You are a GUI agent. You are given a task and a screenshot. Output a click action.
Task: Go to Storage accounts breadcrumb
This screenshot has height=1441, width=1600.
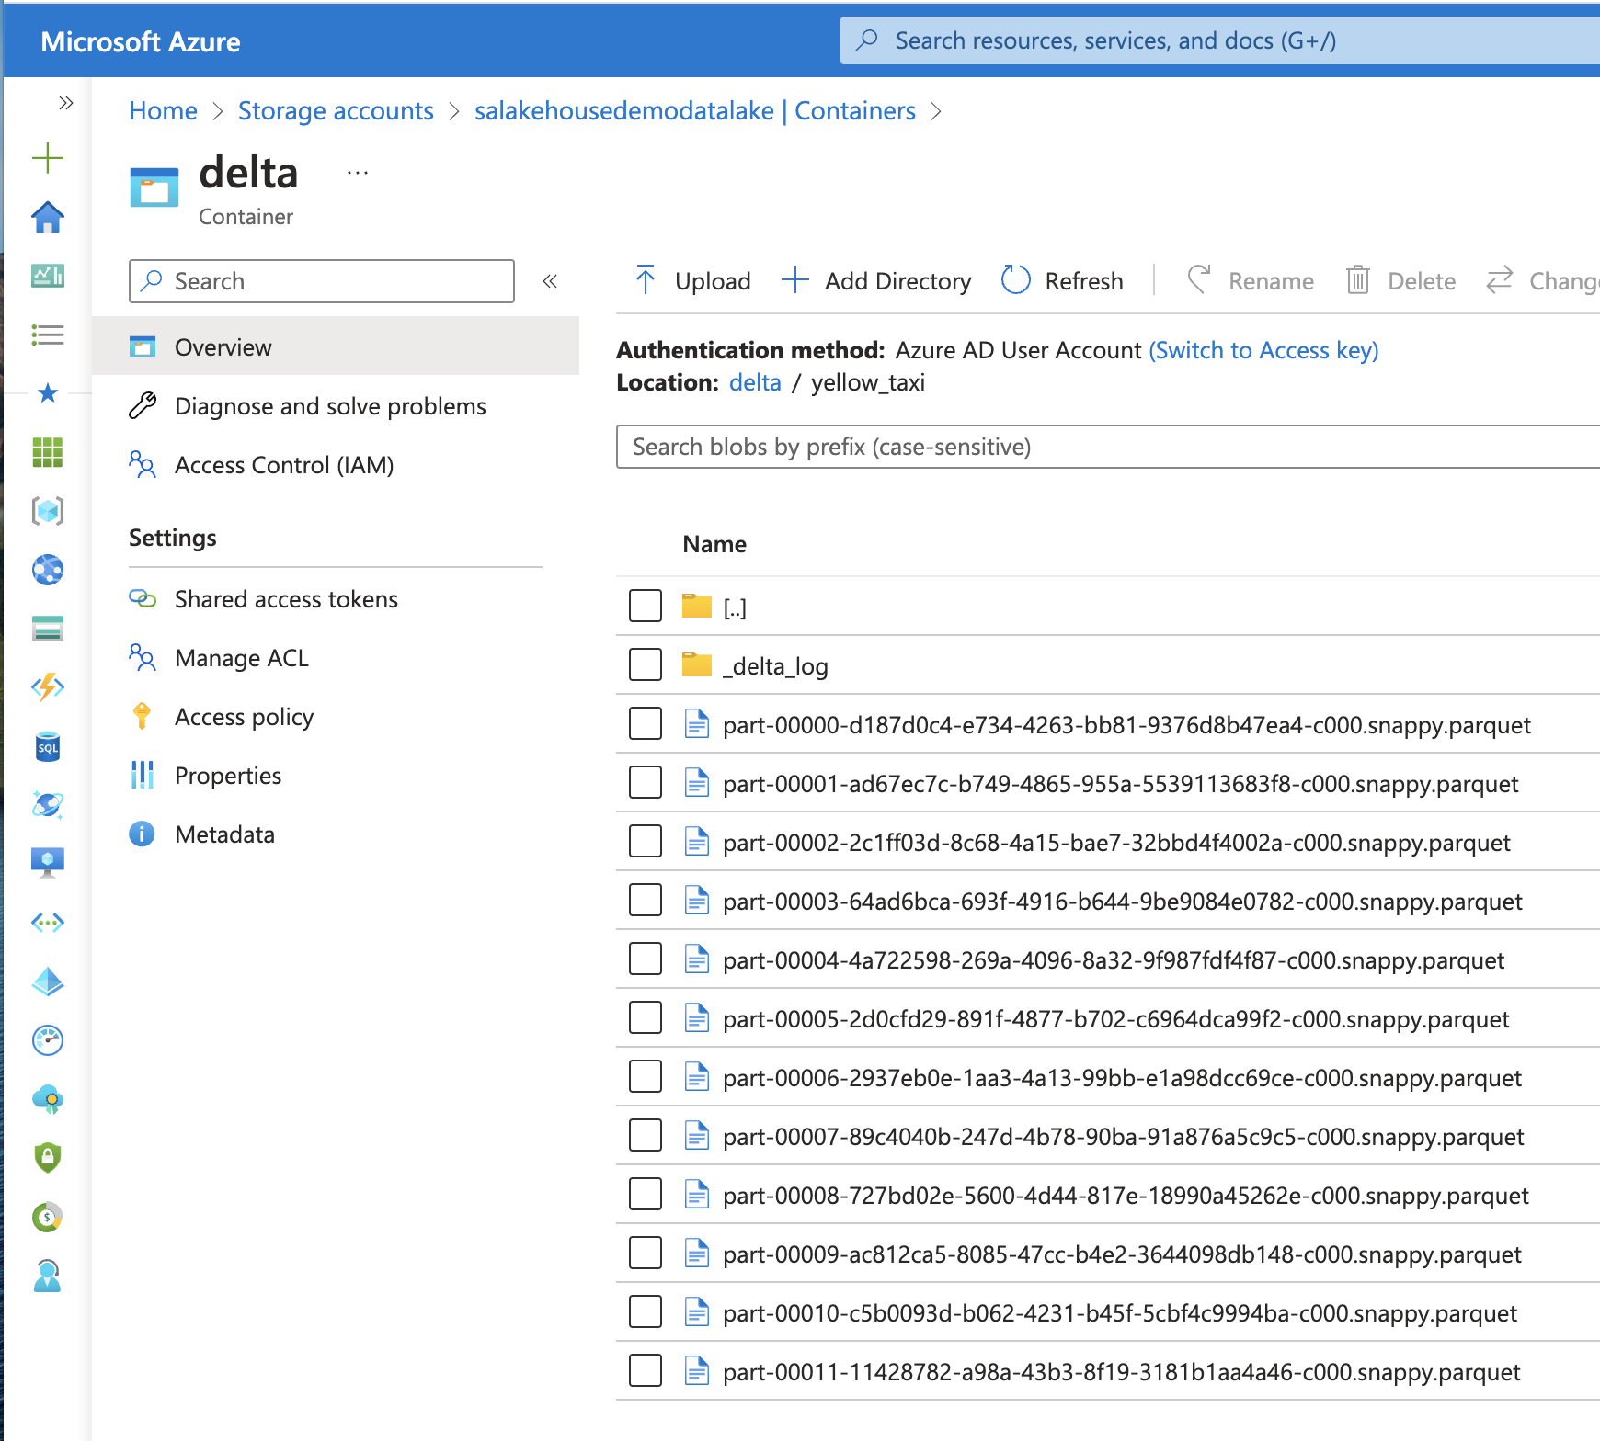(x=336, y=111)
